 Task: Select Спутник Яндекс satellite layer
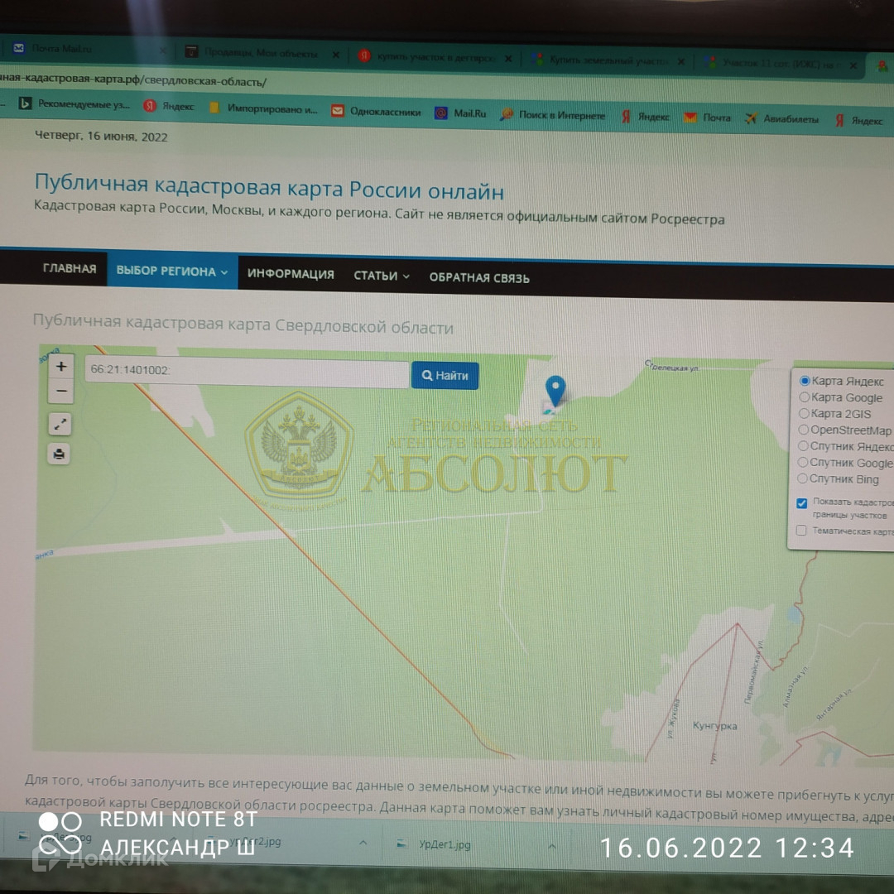click(x=803, y=446)
